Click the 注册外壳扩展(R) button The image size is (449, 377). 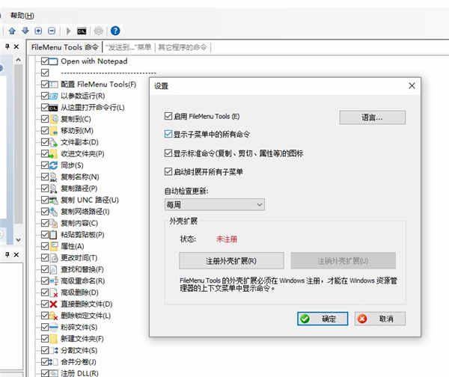click(x=231, y=260)
